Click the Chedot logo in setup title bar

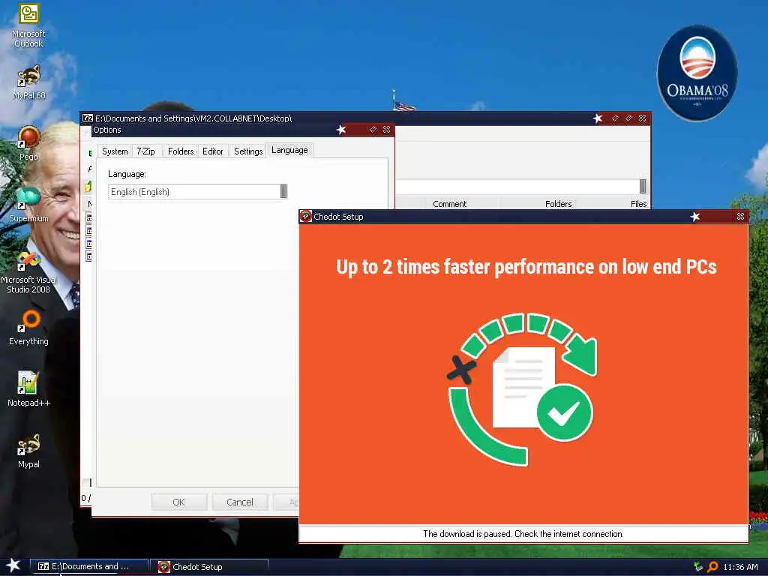(306, 217)
